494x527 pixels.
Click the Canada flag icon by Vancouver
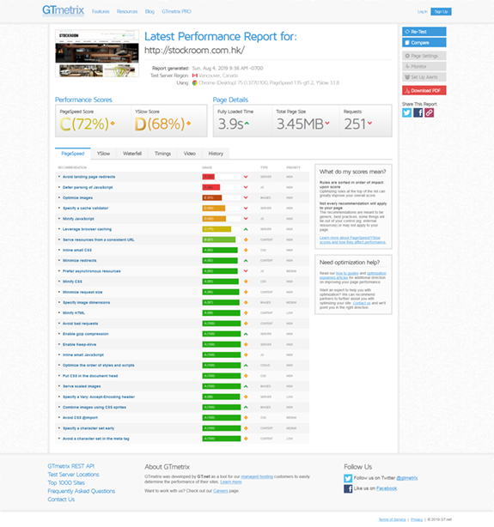point(194,76)
